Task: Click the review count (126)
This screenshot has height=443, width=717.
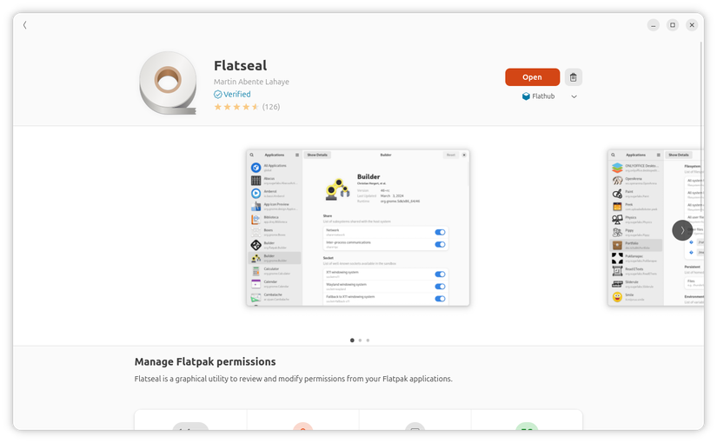Action: coord(271,107)
